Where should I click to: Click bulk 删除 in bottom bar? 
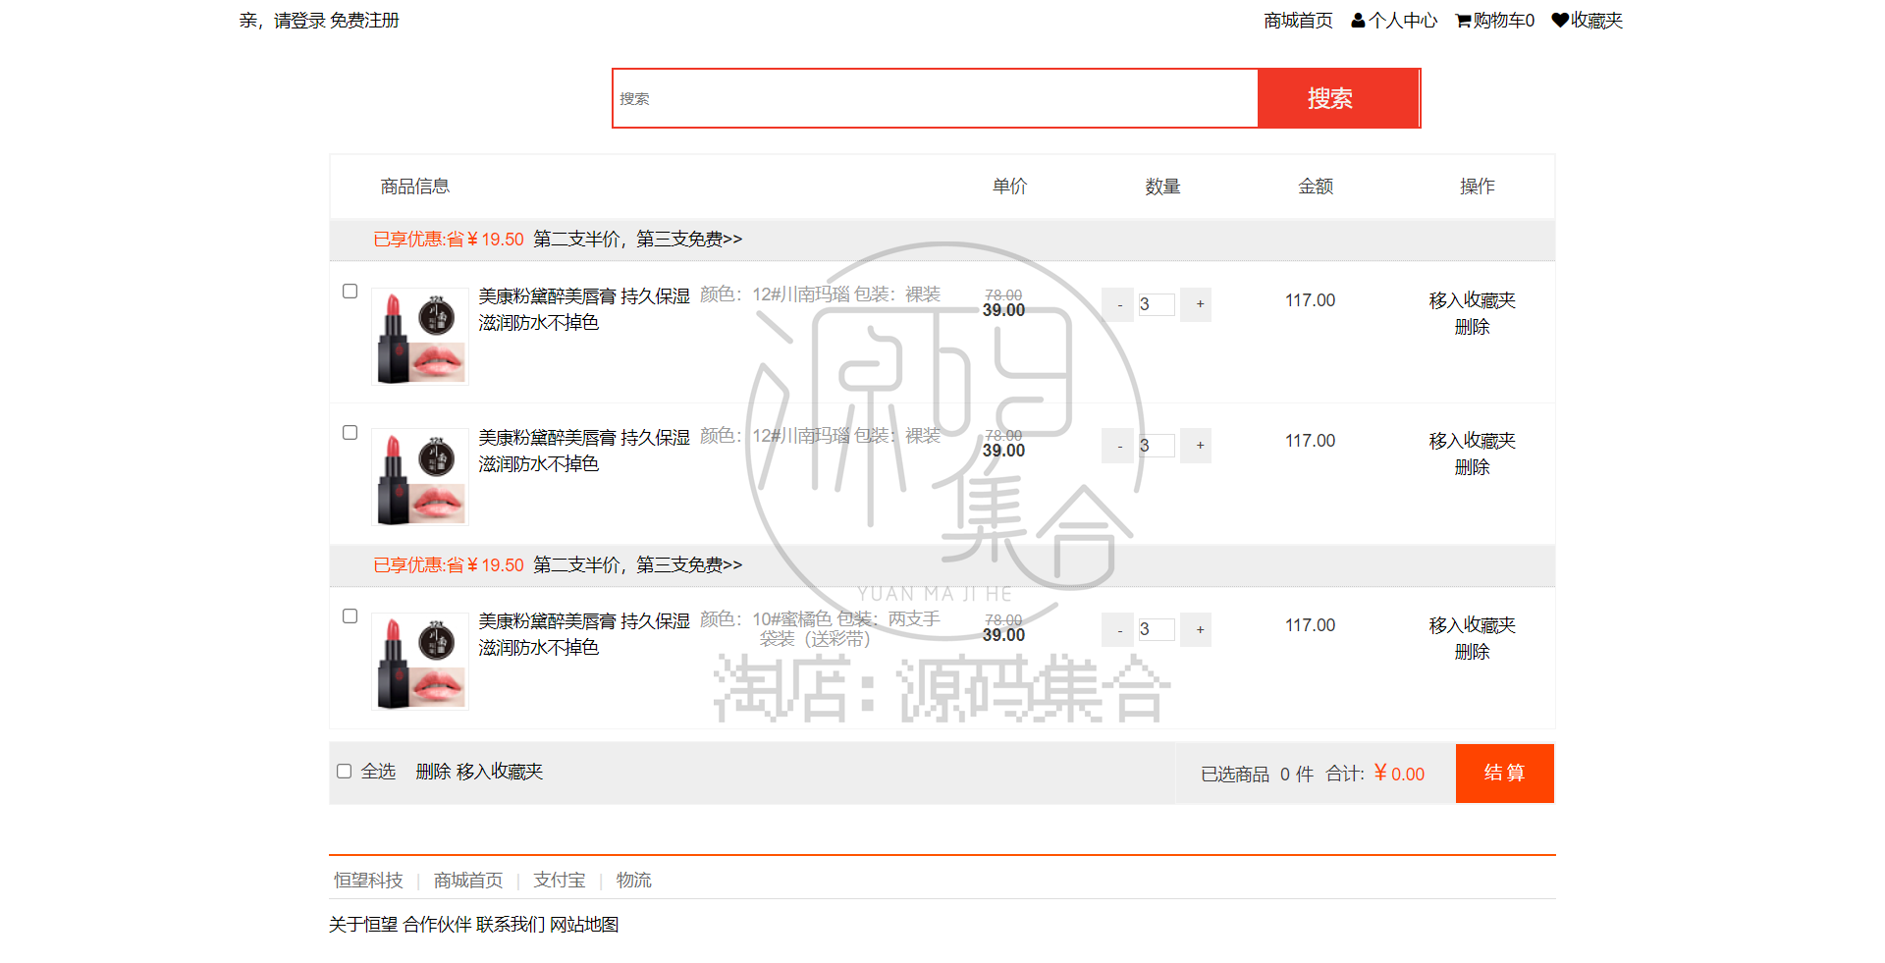point(433,772)
